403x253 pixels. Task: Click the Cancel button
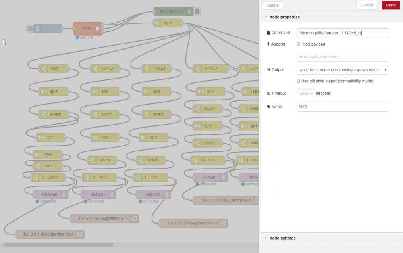click(x=366, y=5)
